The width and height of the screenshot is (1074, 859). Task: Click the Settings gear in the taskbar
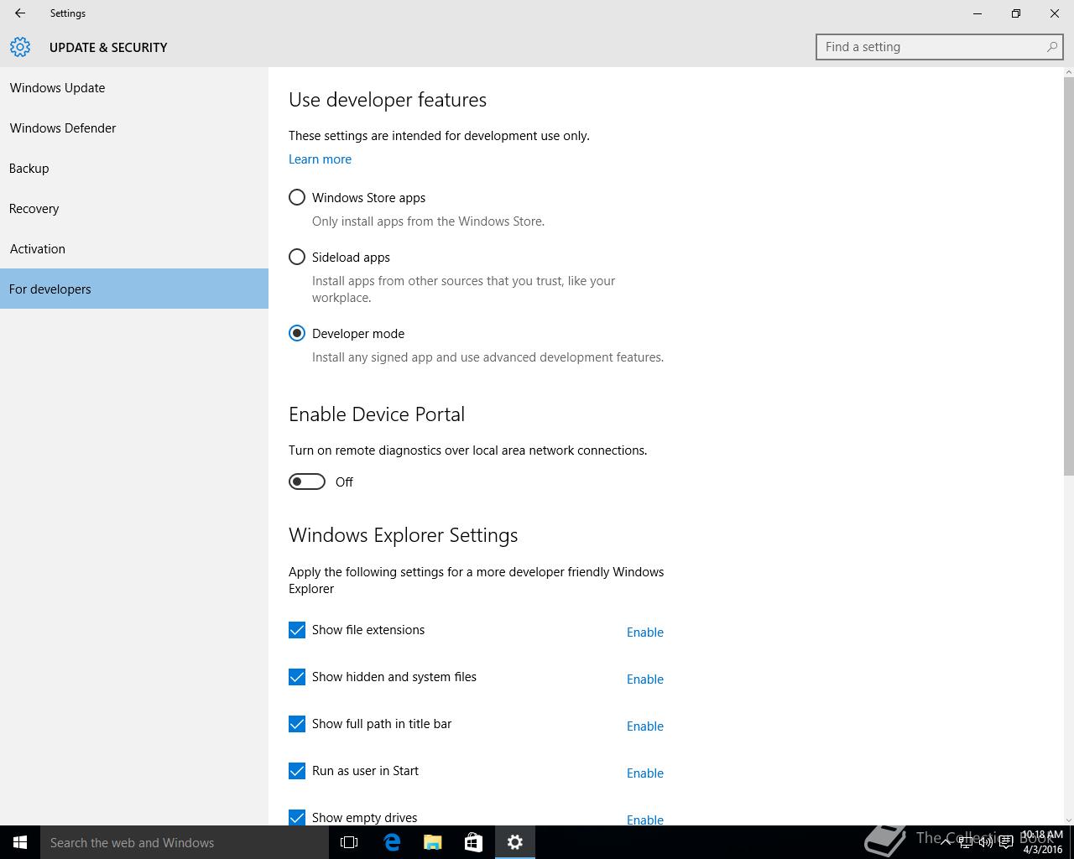coord(514,842)
